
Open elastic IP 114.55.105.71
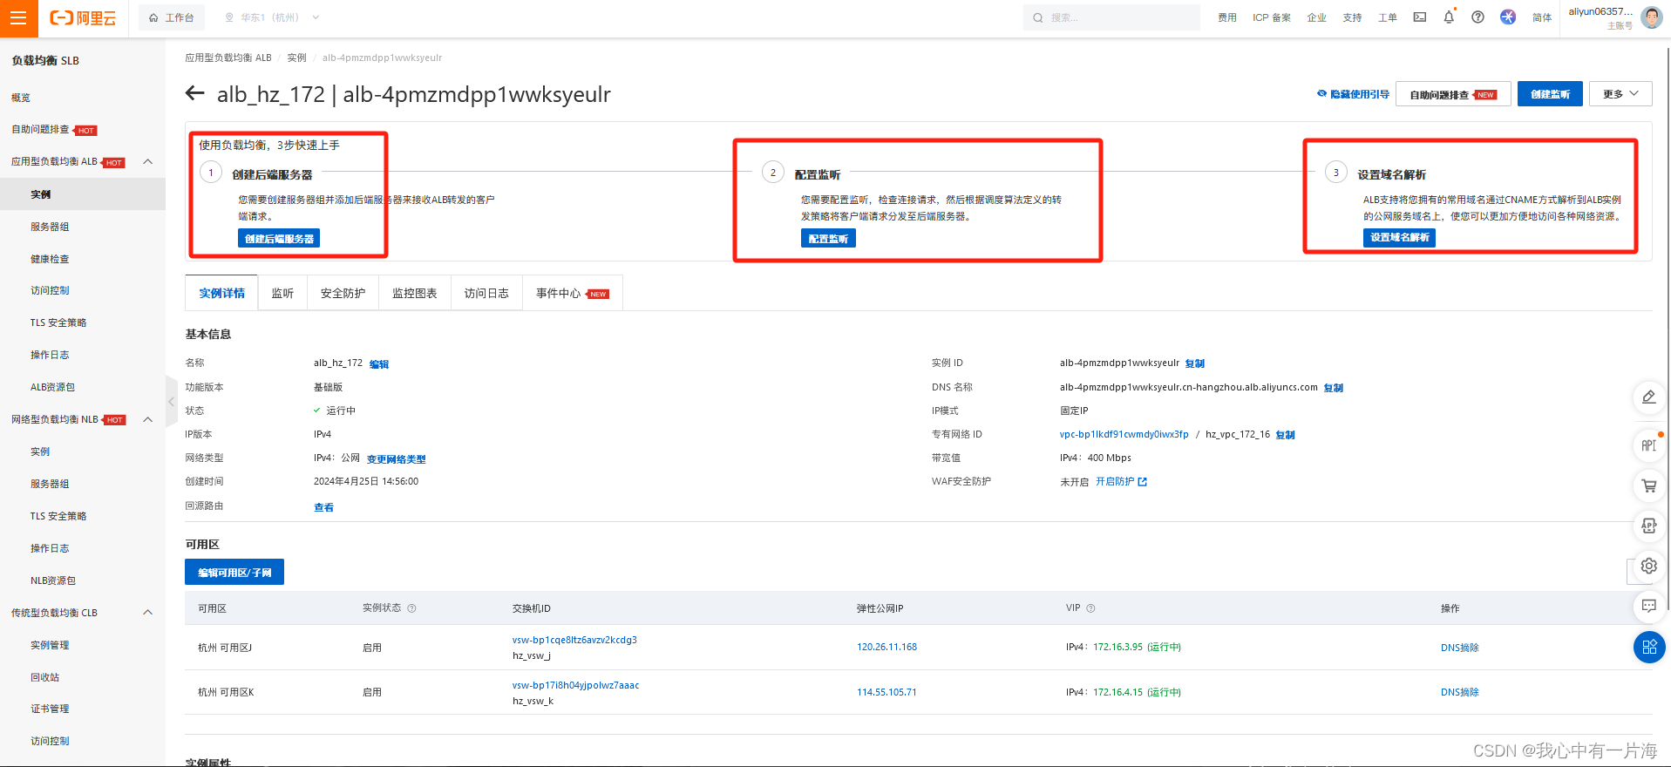[886, 692]
